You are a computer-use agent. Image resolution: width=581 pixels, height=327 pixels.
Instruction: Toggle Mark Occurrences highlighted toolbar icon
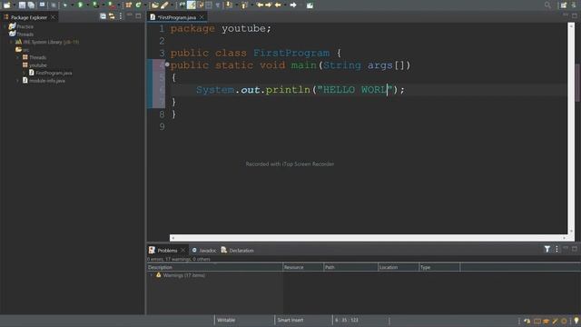[x=192, y=5]
